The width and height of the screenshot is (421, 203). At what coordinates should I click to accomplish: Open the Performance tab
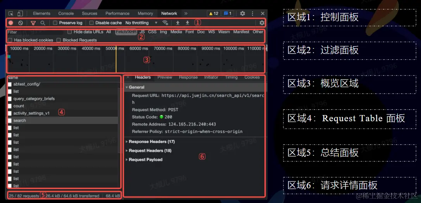pos(117,14)
